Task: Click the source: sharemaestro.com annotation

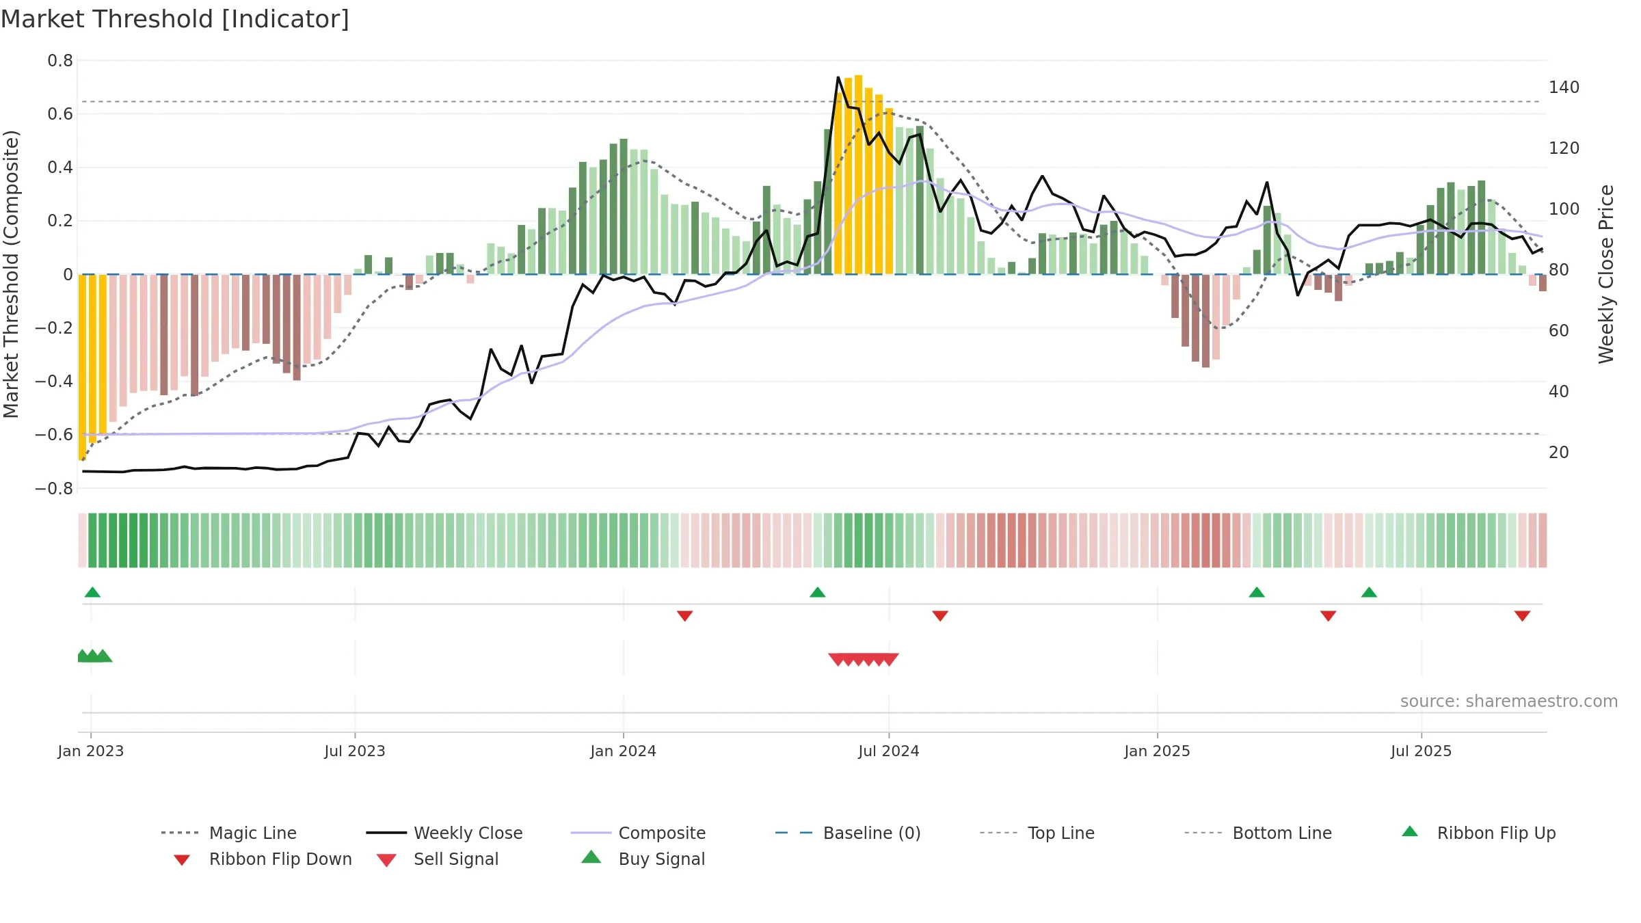Action: 1509,701
